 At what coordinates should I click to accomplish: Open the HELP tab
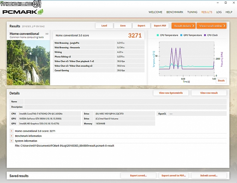tap(229, 12)
